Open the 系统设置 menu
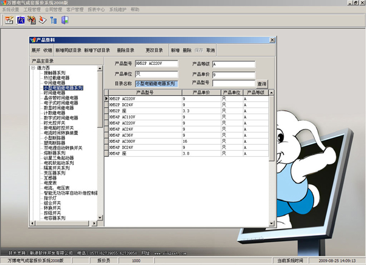 (x=12, y=10)
